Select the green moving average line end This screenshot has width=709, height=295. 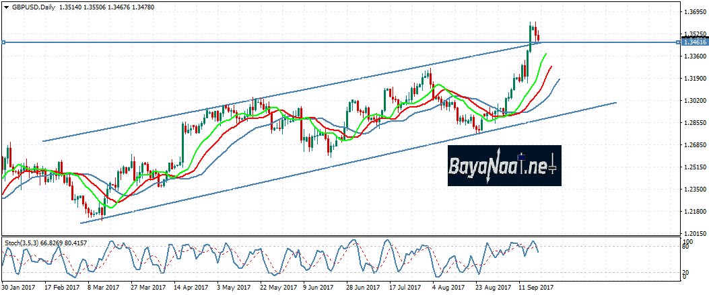pos(545,54)
